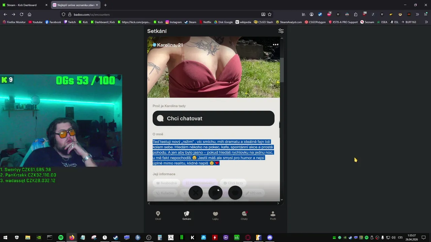This screenshot has width=431, height=242.
Task: Expand more toolbar tools chevron
Action: [418, 14]
